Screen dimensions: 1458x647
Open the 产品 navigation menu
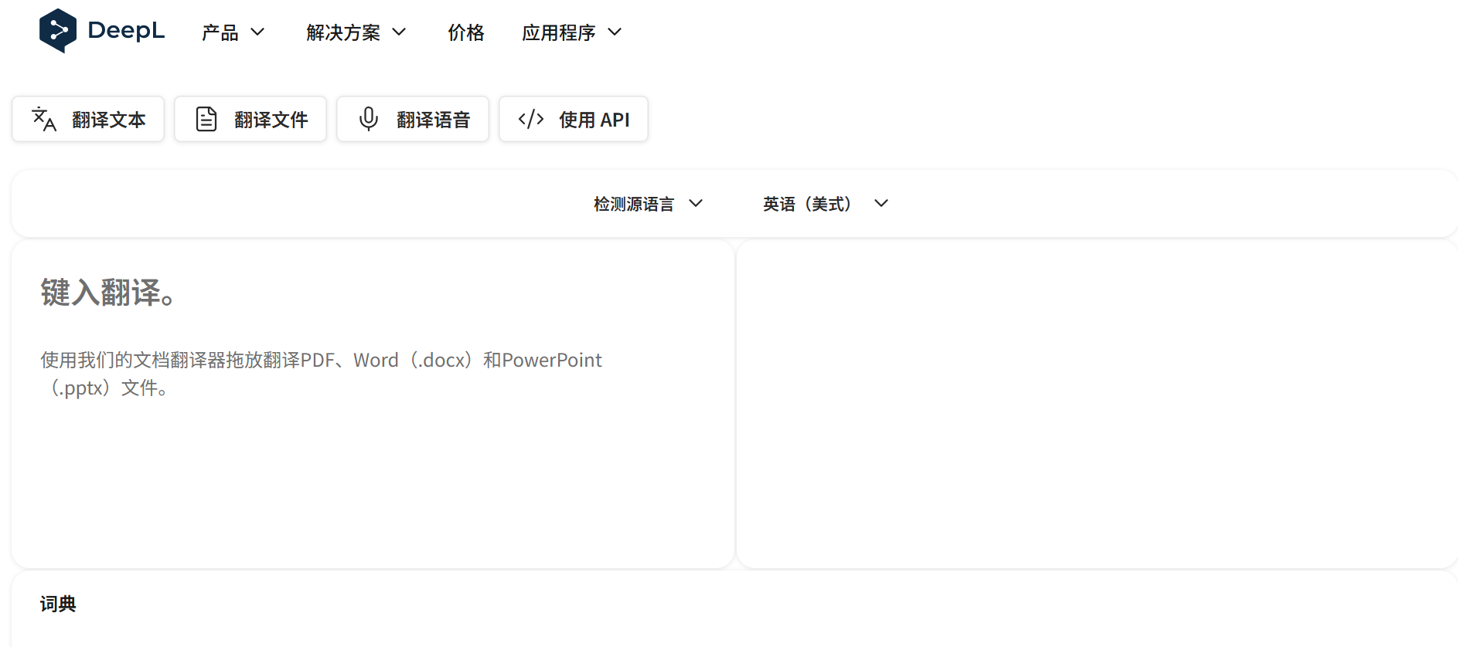(x=233, y=32)
